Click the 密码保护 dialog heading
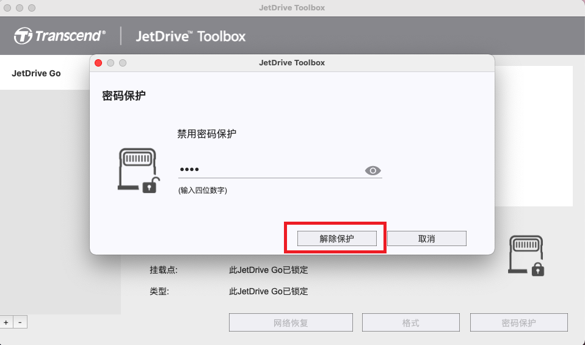 [x=124, y=95]
